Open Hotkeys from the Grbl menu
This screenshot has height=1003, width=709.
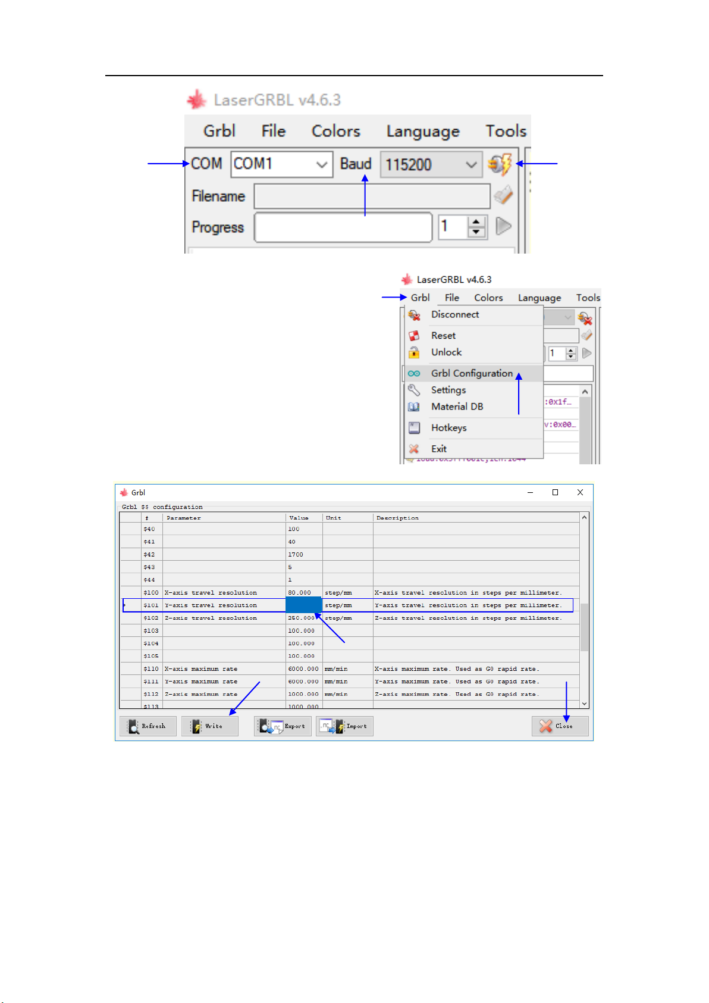point(474,428)
